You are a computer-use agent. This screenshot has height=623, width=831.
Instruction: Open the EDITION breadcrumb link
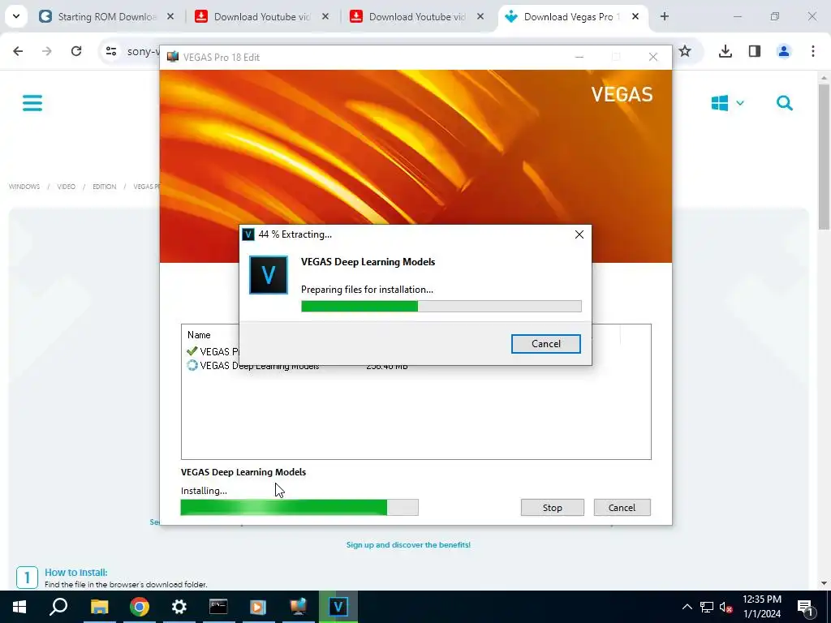(105, 187)
